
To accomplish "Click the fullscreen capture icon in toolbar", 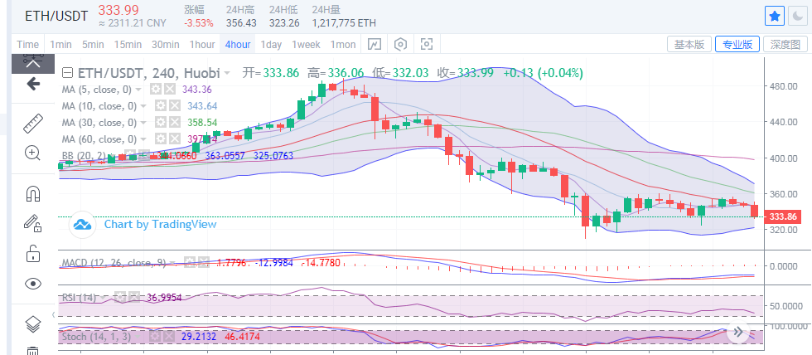I will (427, 44).
